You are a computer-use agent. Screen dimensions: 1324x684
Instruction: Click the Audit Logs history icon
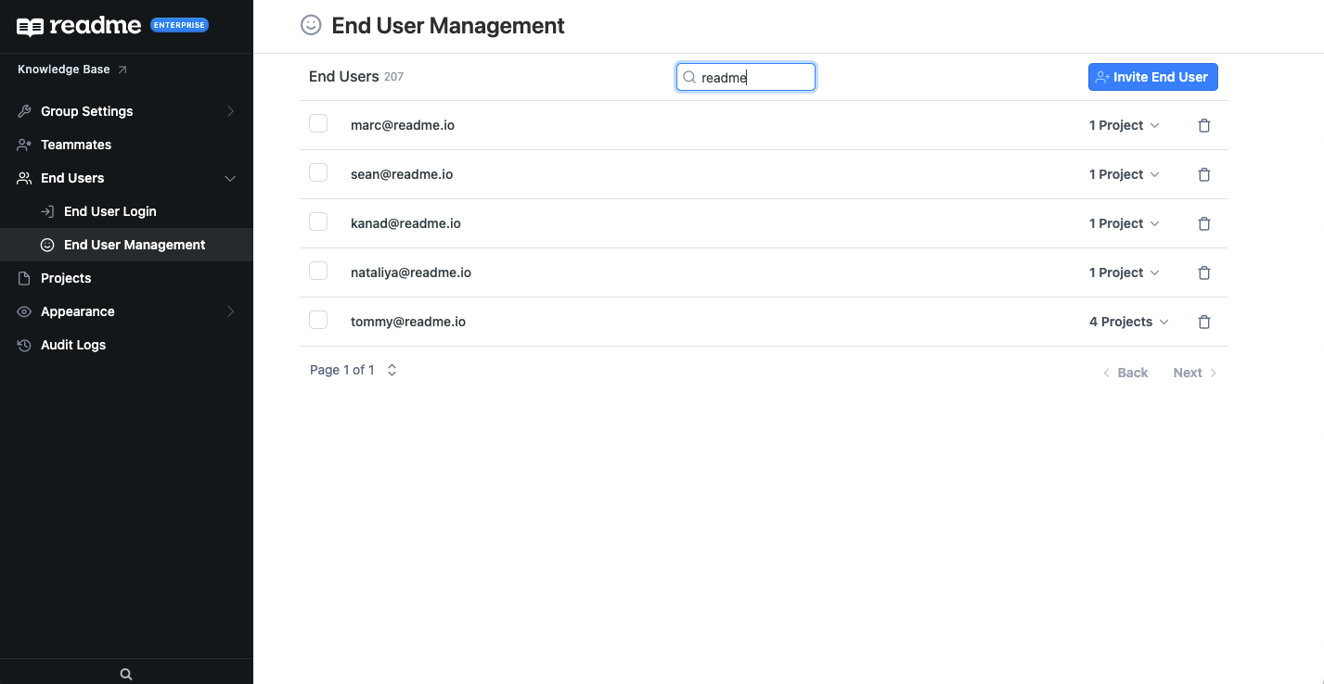25,345
